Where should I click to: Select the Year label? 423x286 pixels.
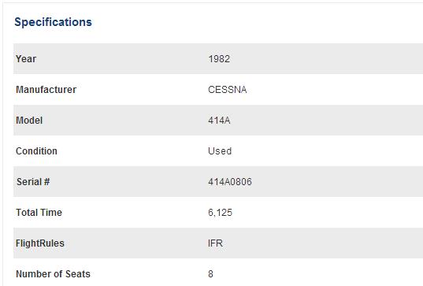point(26,59)
